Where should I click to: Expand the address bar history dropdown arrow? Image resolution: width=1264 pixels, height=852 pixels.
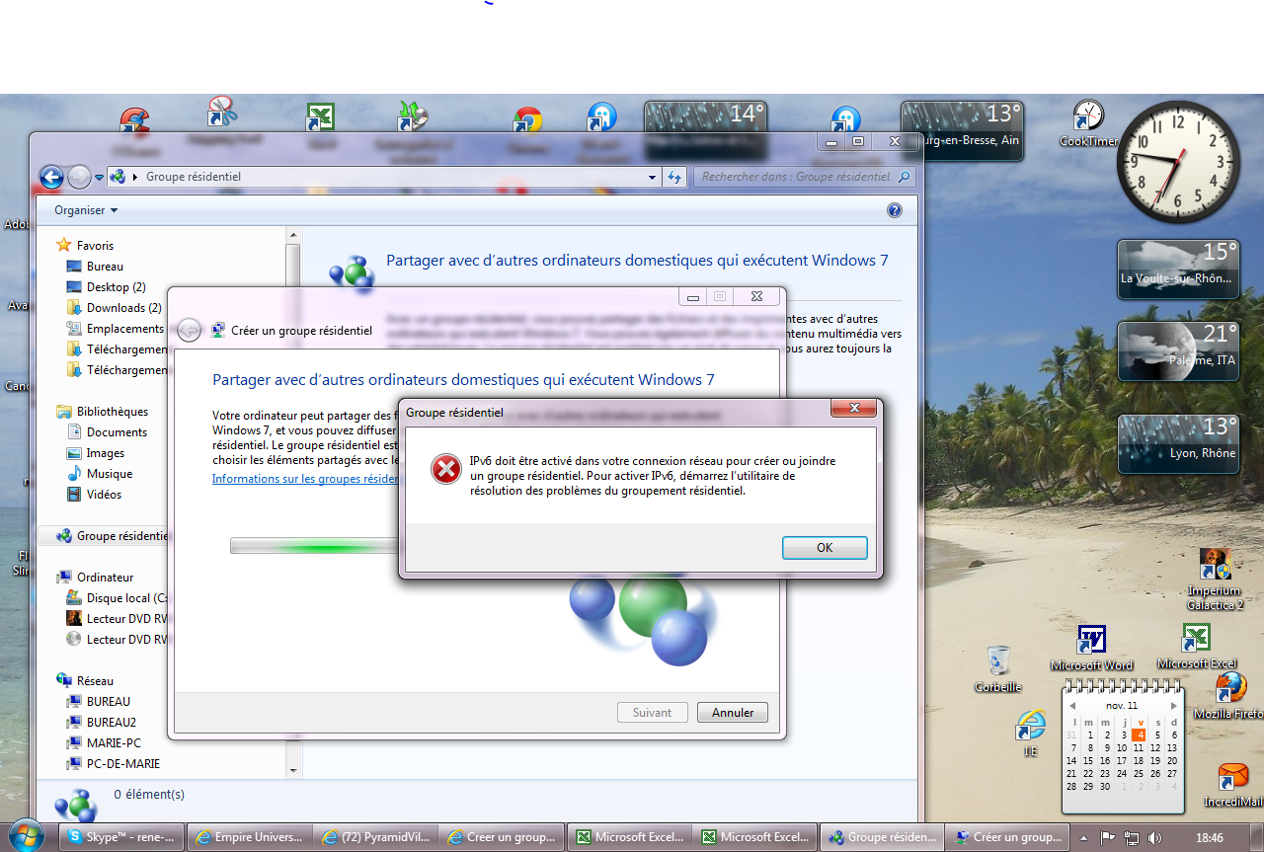[x=652, y=178]
